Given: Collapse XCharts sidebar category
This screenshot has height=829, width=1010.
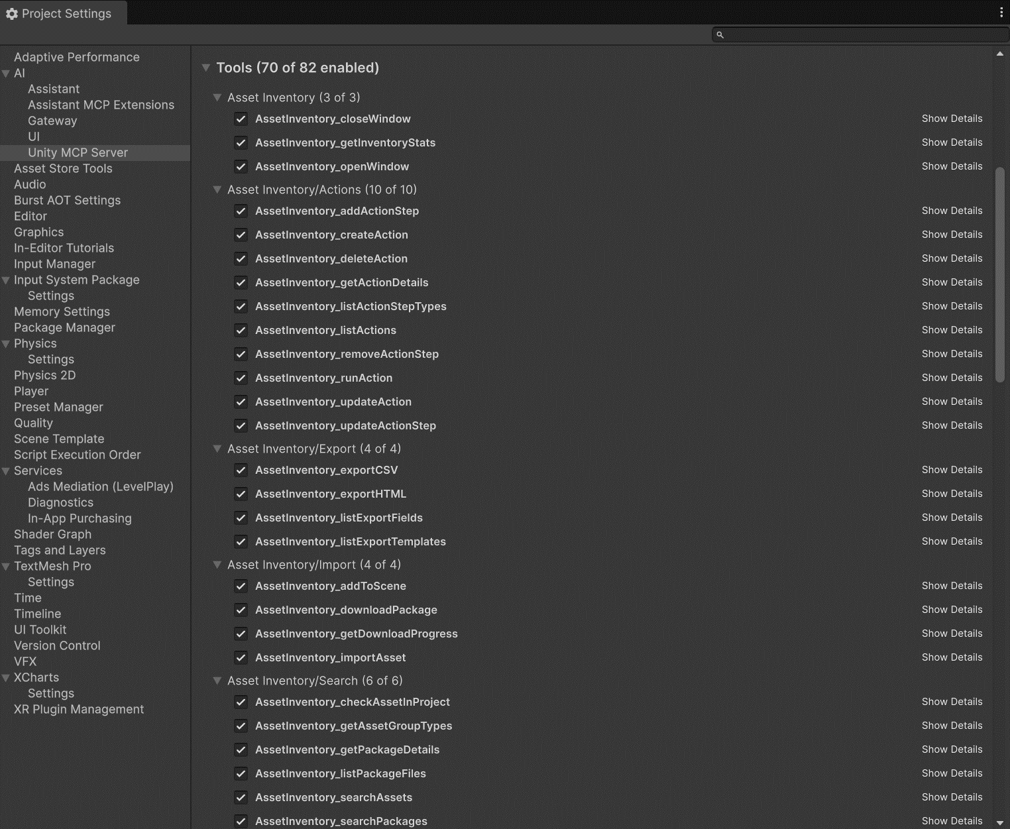Looking at the screenshot, I should tap(6, 678).
